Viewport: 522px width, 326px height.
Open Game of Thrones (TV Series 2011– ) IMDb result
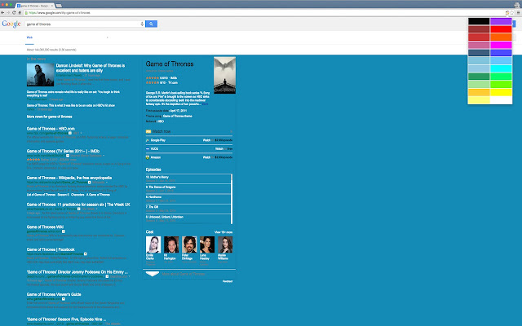63,151
